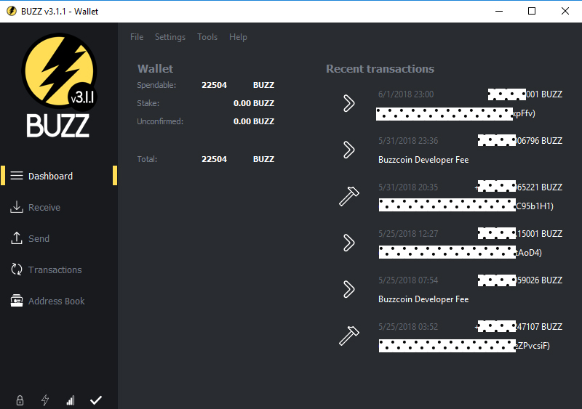582x409 pixels.
Task: Click the Dashboard hamburger icon
Action: point(17,176)
